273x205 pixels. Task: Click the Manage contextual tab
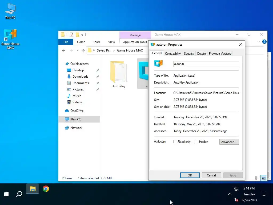click(x=135, y=35)
